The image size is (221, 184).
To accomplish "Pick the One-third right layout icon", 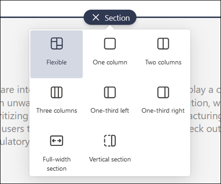I will coord(163,92).
